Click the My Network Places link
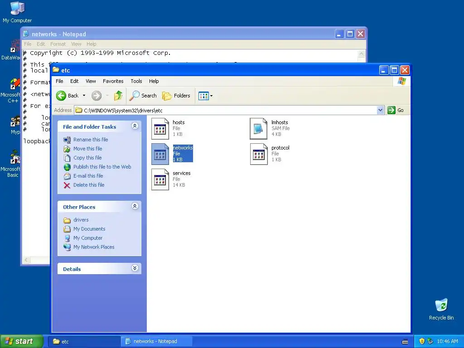 (94, 247)
